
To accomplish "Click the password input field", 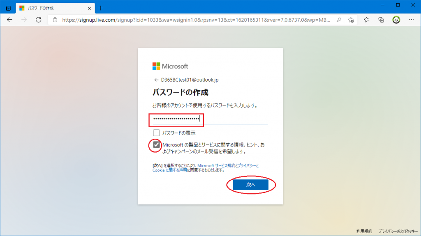I will (x=210, y=119).
